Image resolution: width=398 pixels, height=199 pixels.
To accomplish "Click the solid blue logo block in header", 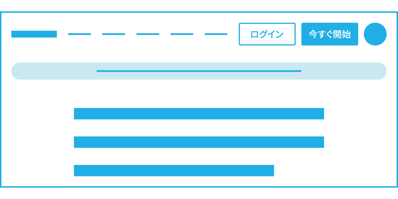I will click(34, 34).
